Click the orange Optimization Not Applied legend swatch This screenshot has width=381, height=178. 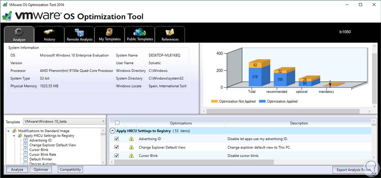pyautogui.click(x=214, y=101)
